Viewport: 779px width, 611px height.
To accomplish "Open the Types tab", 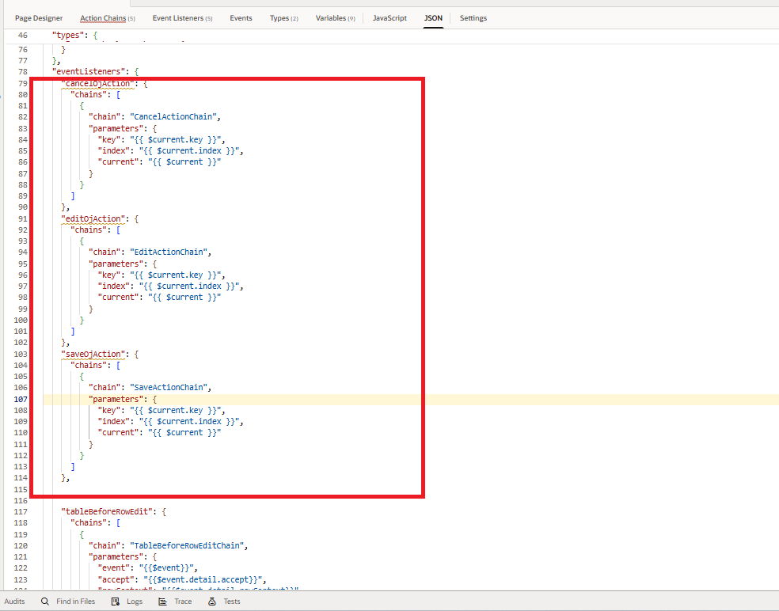I will 283,18.
